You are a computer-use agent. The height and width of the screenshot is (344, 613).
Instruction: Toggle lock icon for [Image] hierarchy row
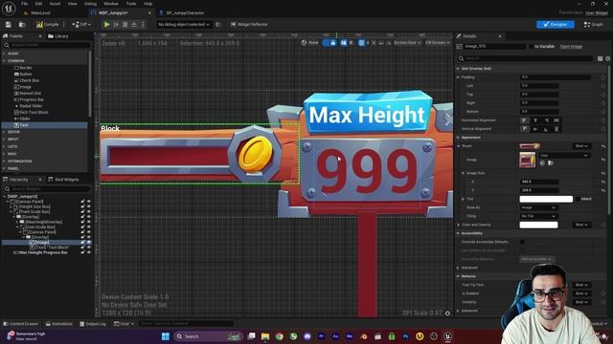pos(83,242)
